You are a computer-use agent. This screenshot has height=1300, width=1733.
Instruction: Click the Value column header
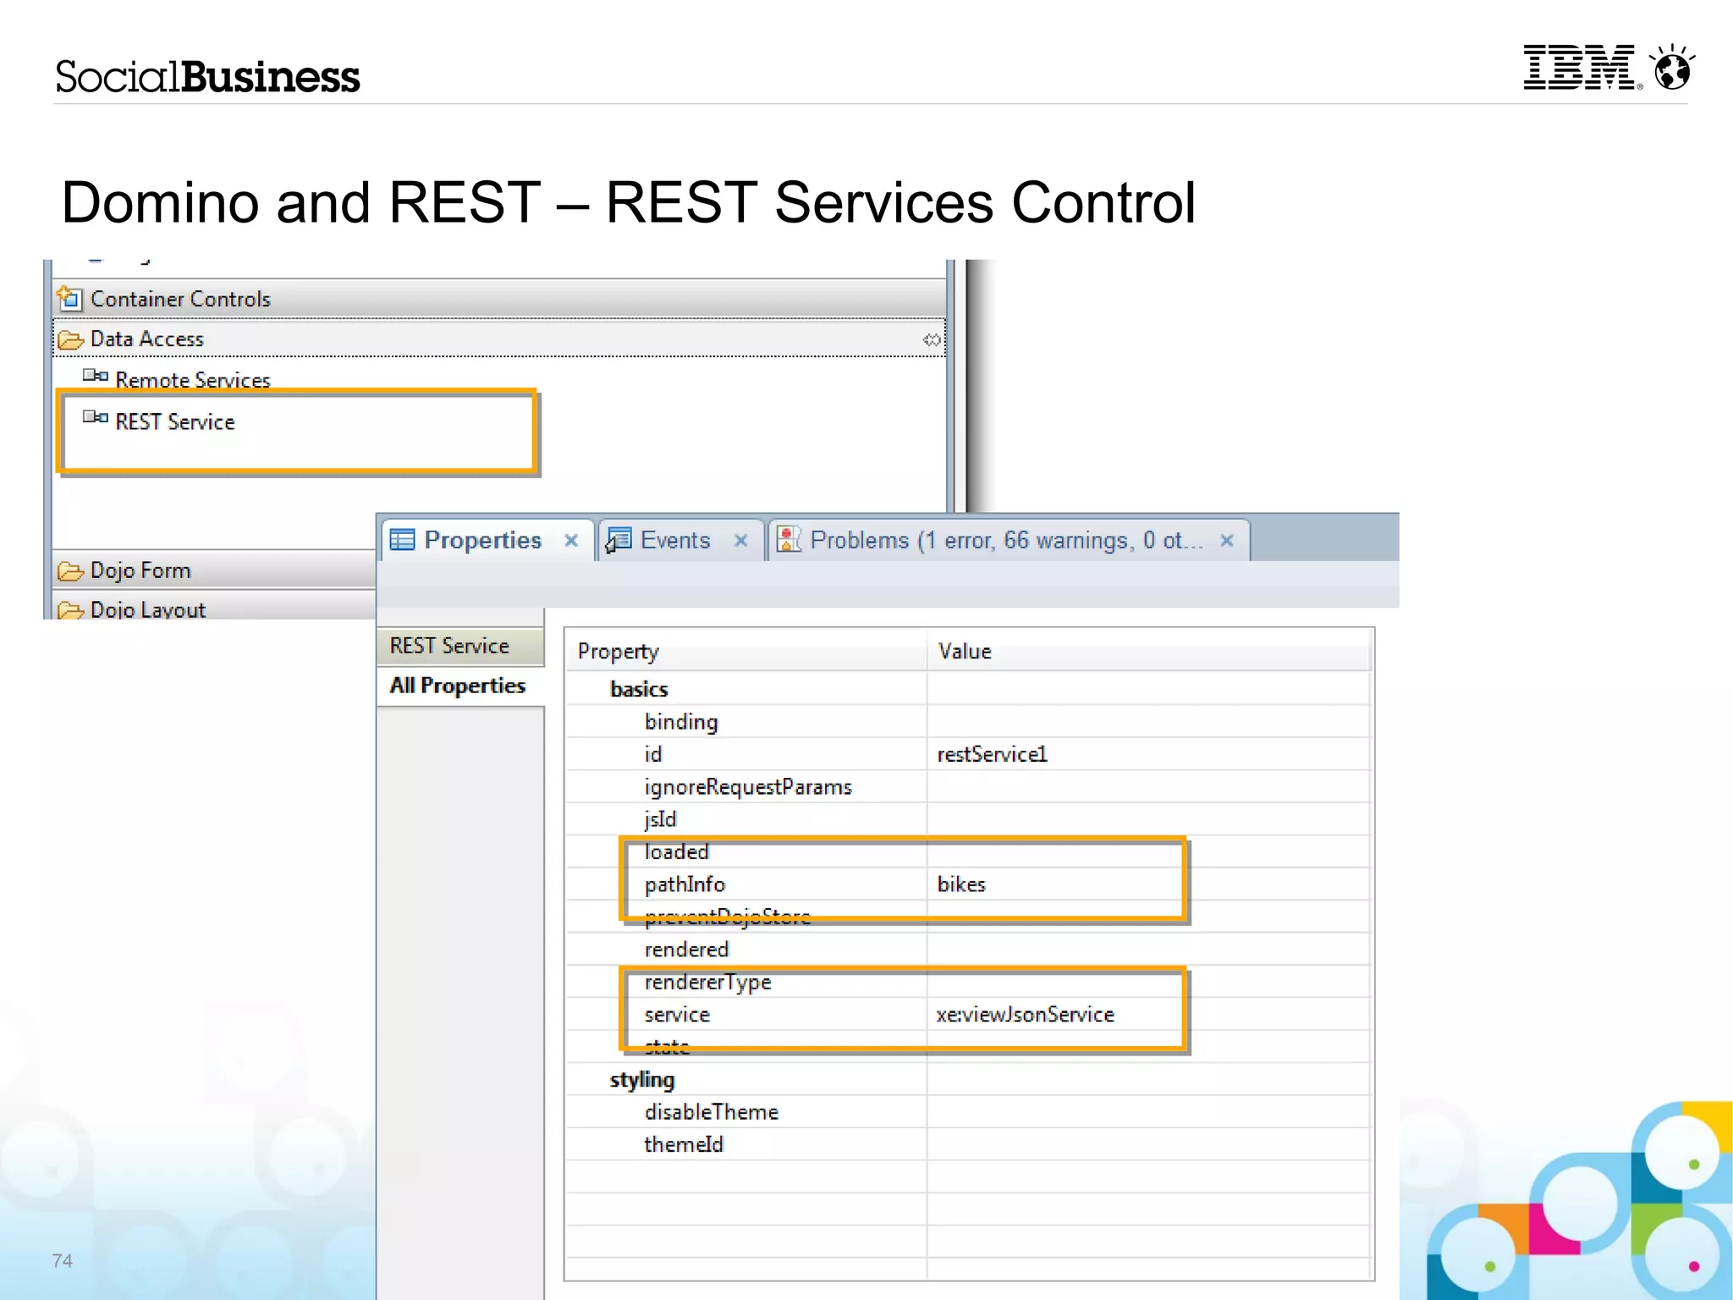click(1148, 651)
